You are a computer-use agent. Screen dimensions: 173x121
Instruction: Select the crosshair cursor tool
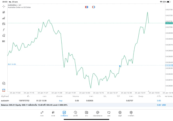[x=4, y=6]
